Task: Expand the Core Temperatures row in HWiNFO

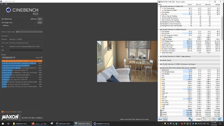Action: point(161,8)
